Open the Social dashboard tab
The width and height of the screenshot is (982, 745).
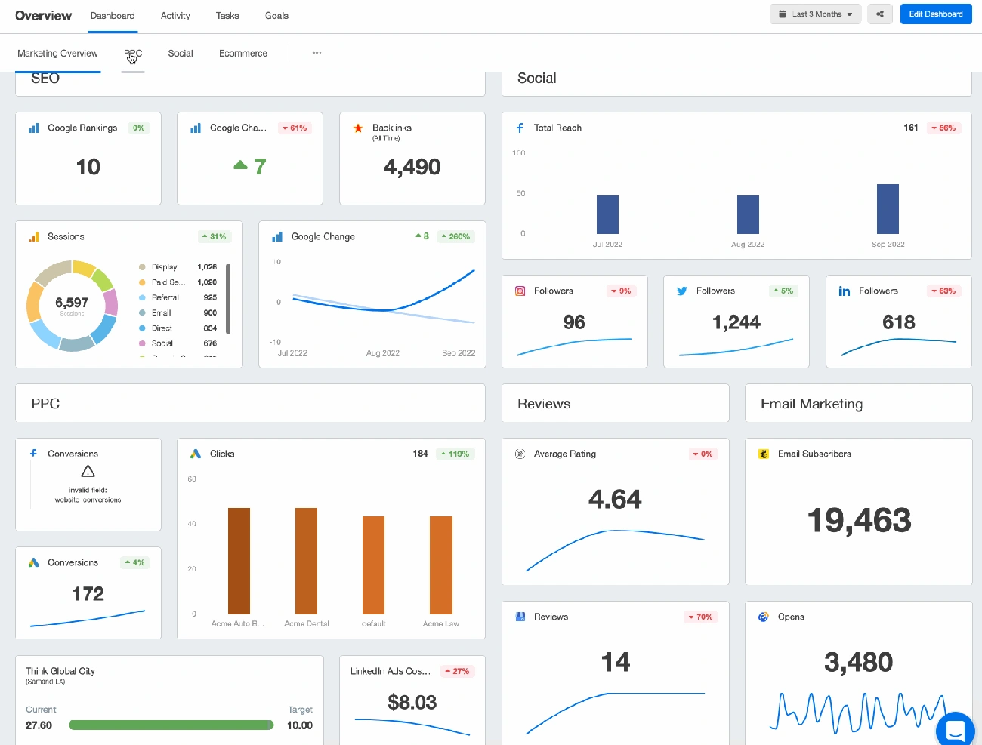point(180,53)
